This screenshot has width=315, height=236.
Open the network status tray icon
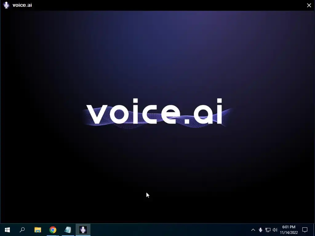[x=268, y=230]
